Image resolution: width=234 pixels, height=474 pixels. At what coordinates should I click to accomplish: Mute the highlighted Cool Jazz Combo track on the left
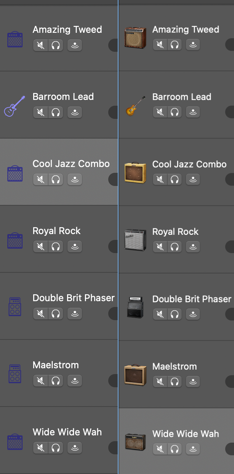(x=41, y=179)
